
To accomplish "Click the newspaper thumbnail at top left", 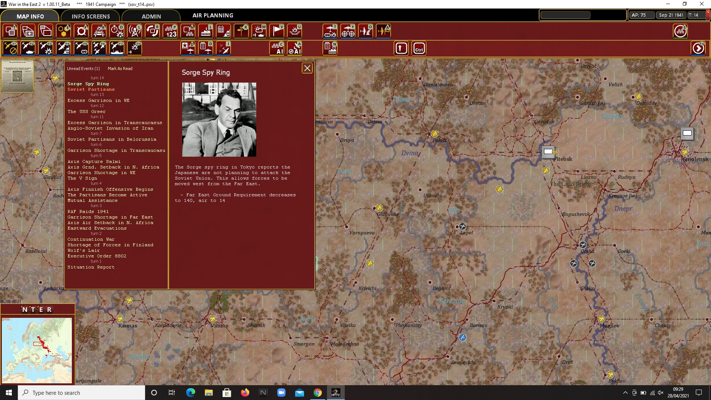I will coord(17,76).
